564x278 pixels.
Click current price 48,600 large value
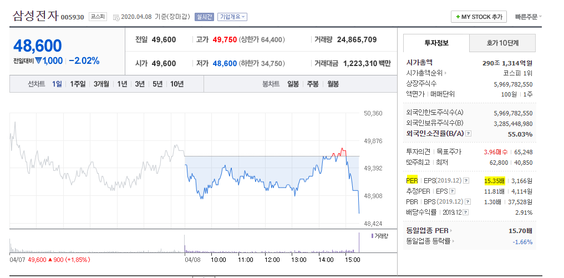coord(37,46)
